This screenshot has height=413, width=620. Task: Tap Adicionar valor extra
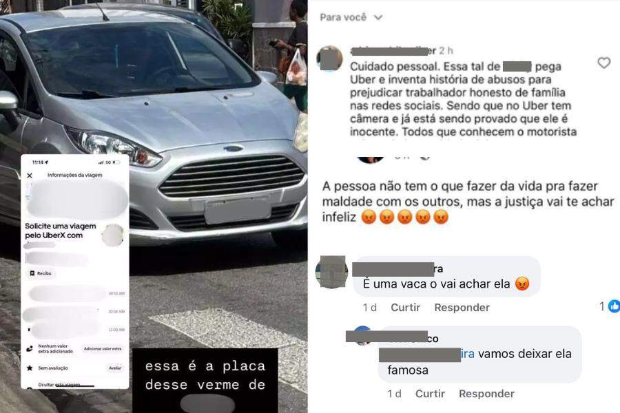(103, 348)
